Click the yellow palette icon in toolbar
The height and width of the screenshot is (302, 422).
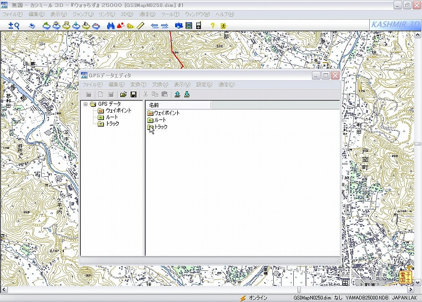(130, 26)
